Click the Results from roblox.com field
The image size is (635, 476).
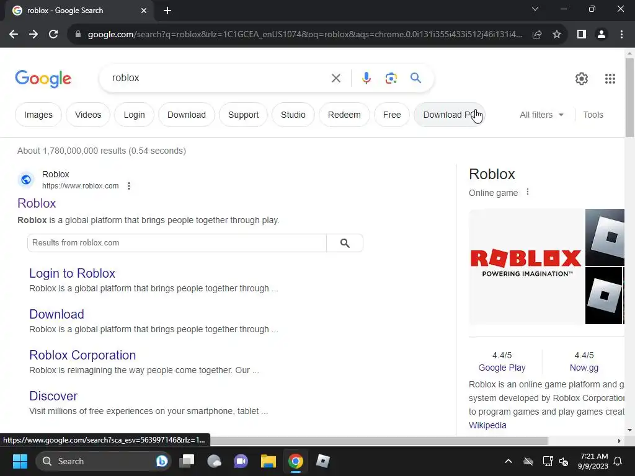point(177,243)
